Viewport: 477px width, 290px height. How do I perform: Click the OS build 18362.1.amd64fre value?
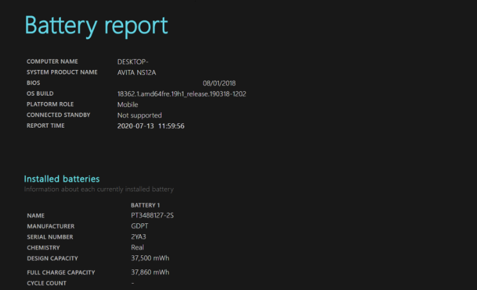tap(181, 94)
